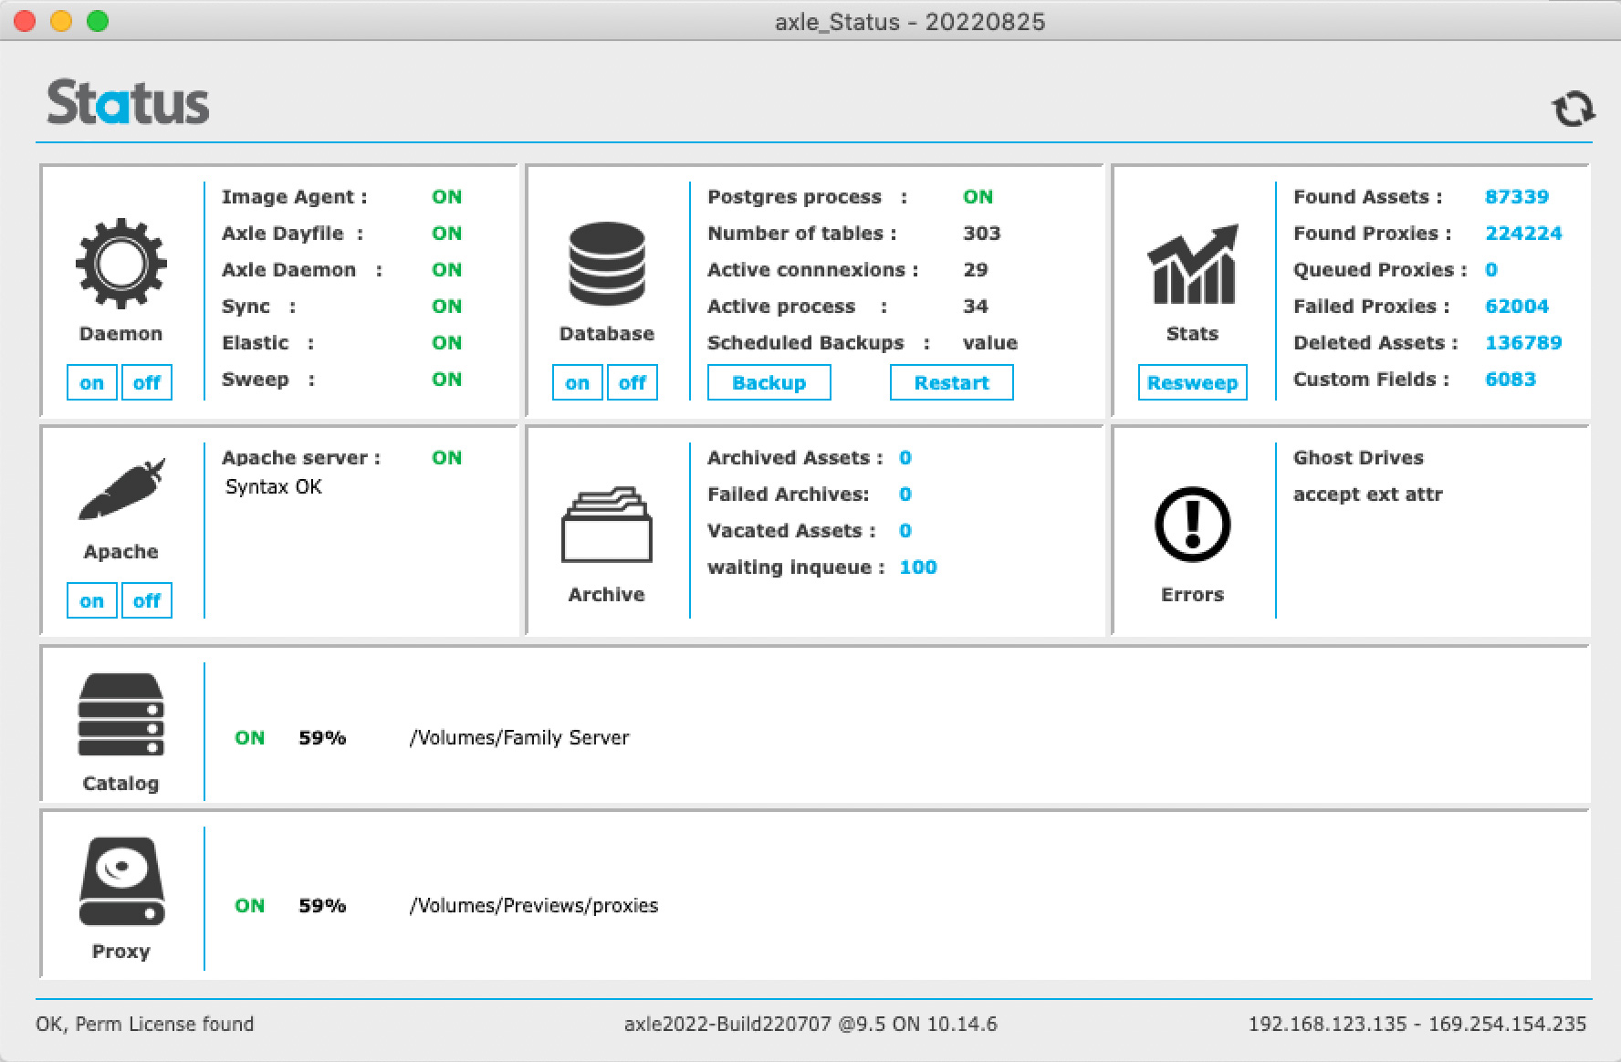Click the Status logo
1621x1062 pixels.
(128, 102)
